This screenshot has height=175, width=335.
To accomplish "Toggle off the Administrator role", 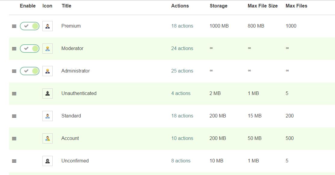I will pyautogui.click(x=29, y=71).
